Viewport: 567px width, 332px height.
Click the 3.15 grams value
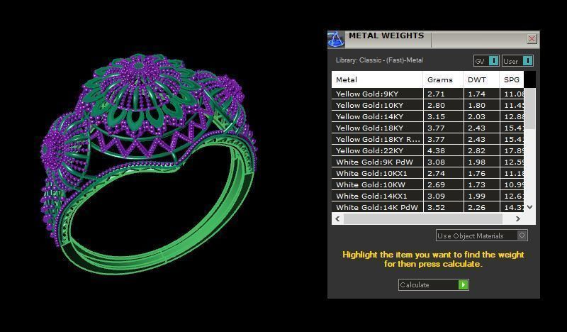pyautogui.click(x=436, y=116)
